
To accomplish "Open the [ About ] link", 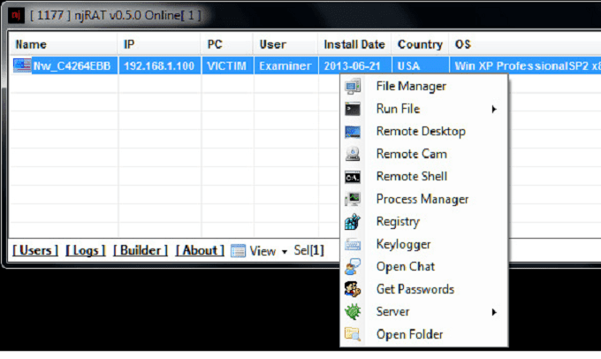I will pos(200,251).
